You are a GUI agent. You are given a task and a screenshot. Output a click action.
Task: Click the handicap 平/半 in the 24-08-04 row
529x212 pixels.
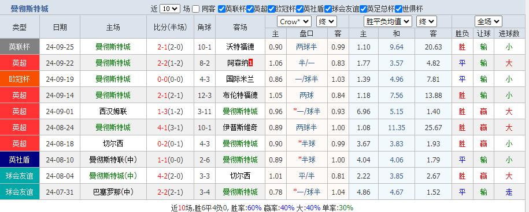click(x=306, y=176)
